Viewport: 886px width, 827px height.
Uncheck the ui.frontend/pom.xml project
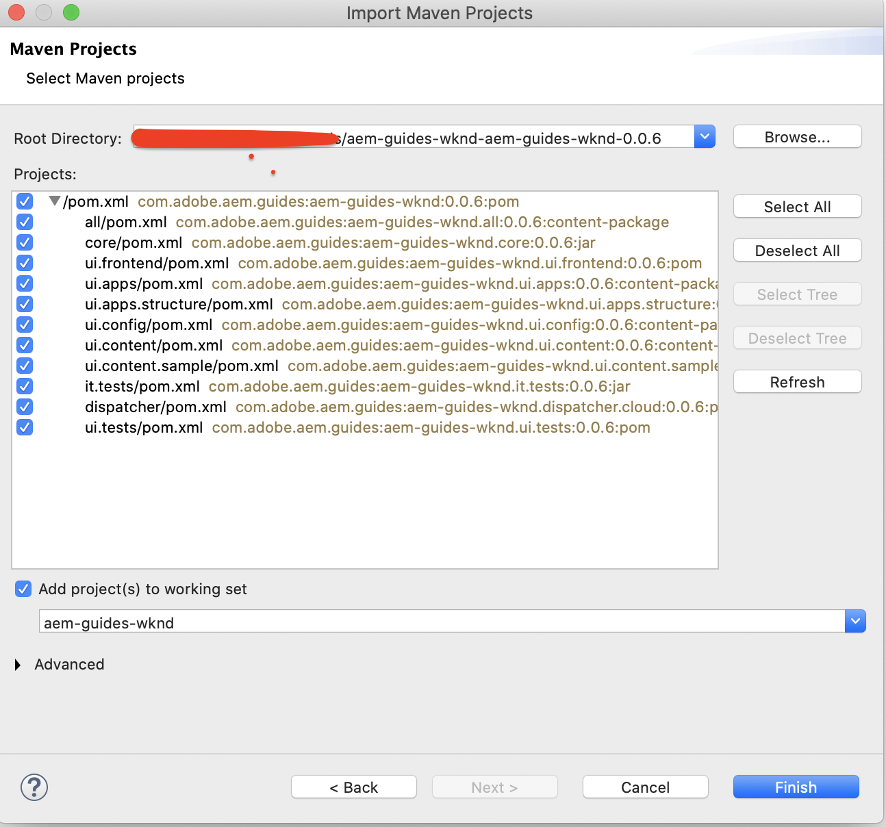click(24, 263)
